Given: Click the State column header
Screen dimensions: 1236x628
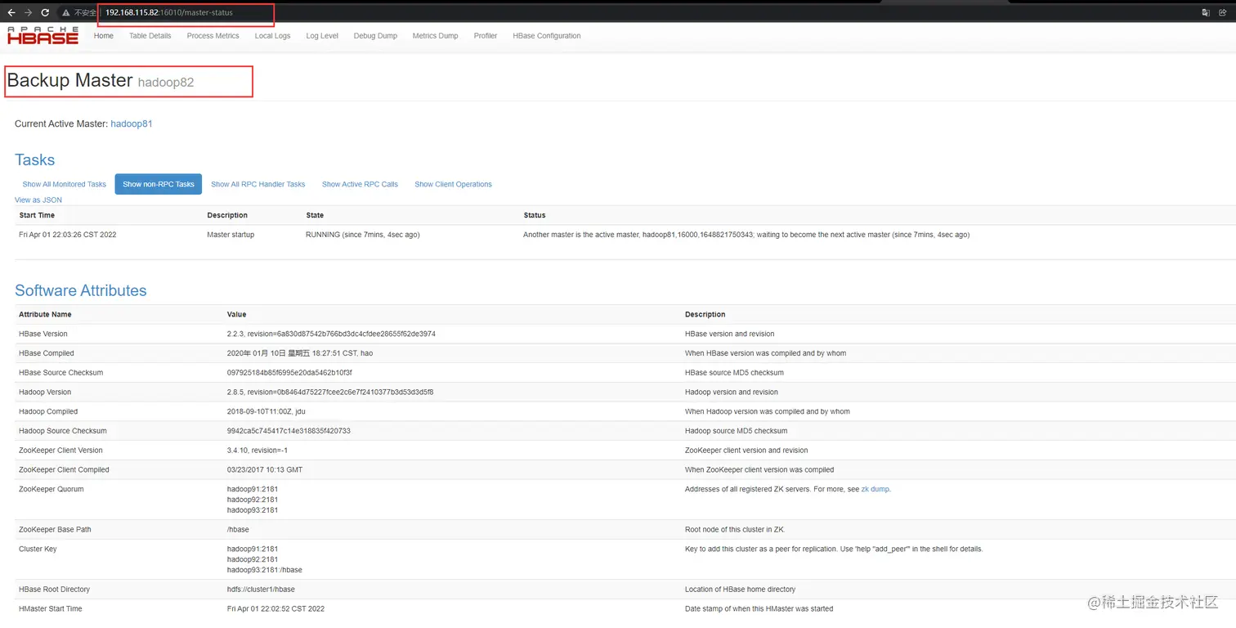Looking at the screenshot, I should (x=315, y=215).
